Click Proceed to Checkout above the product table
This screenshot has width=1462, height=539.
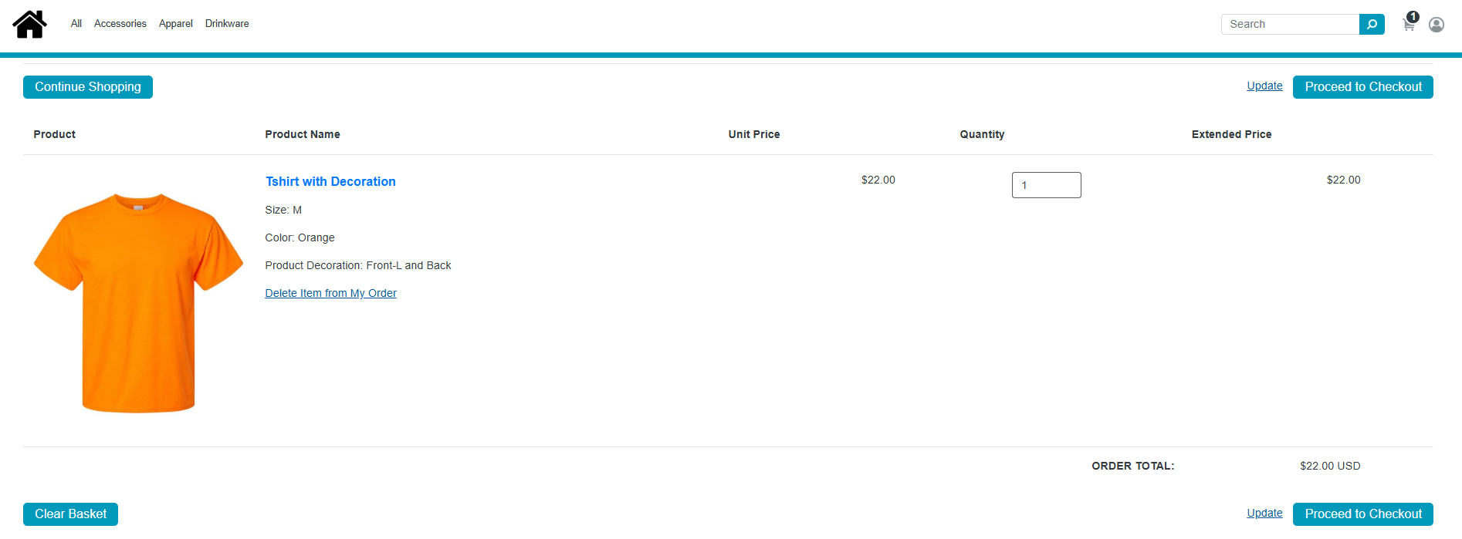pyautogui.click(x=1362, y=87)
